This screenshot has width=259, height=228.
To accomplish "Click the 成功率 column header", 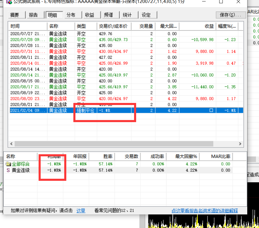I will (154, 156).
